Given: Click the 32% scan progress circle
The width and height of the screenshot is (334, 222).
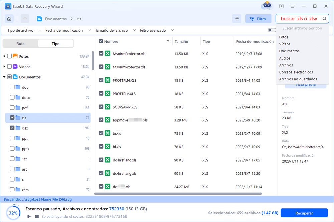Looking at the screenshot, I should coord(13,213).
